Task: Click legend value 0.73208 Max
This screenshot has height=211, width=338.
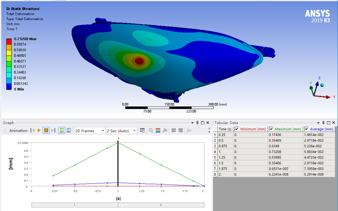Action: pos(25,39)
